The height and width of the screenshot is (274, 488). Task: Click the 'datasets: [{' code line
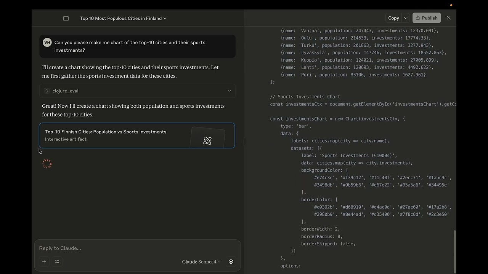(307, 148)
